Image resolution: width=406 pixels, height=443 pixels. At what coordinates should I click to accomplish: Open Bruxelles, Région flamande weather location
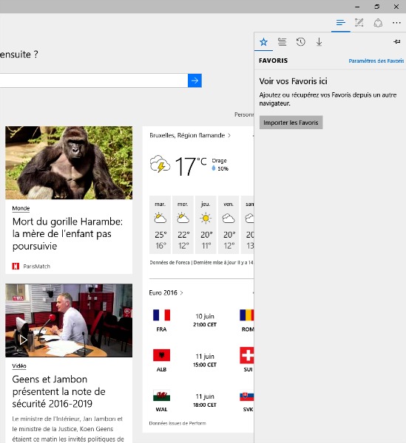click(190, 135)
